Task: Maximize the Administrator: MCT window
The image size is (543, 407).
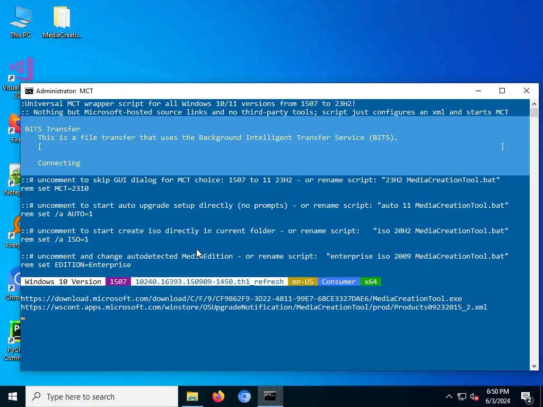Action: point(502,91)
